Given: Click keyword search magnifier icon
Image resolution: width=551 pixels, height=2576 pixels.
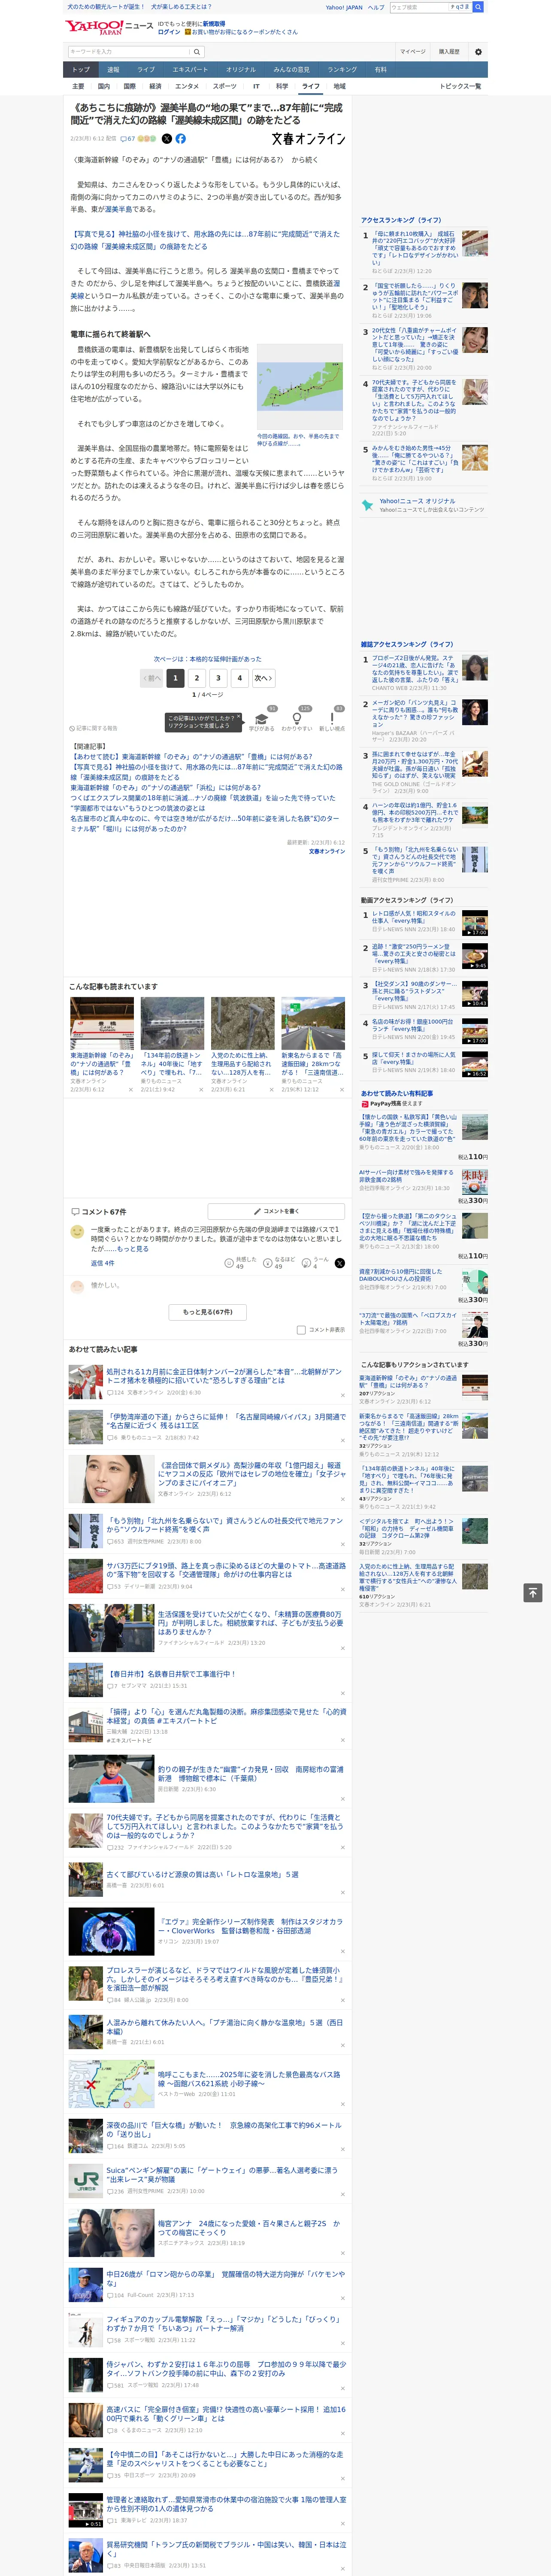Looking at the screenshot, I should click(197, 52).
